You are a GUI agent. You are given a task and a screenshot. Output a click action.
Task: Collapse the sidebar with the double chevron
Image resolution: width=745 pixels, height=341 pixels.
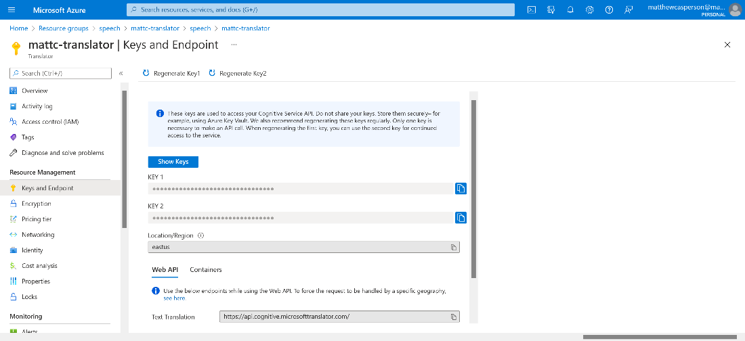(121, 74)
